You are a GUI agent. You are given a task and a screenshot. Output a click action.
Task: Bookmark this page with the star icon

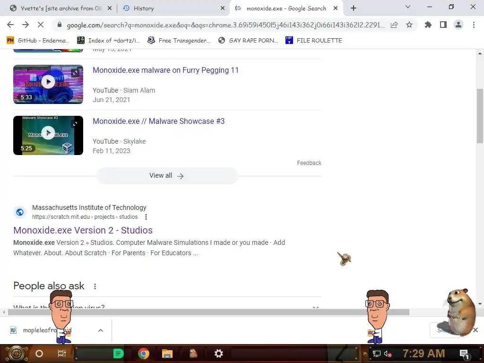[409, 25]
